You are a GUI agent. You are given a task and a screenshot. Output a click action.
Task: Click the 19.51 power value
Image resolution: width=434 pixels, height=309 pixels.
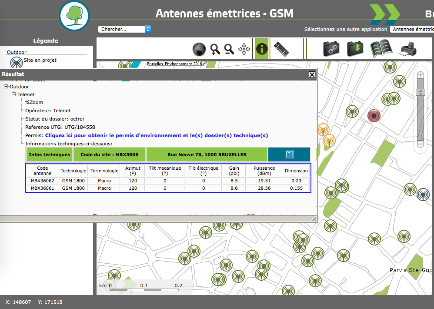(264, 181)
